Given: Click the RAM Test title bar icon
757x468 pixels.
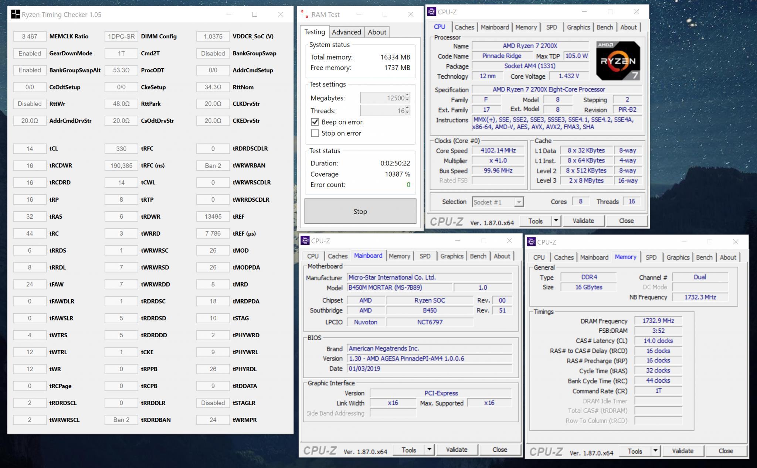Looking at the screenshot, I should (x=305, y=14).
